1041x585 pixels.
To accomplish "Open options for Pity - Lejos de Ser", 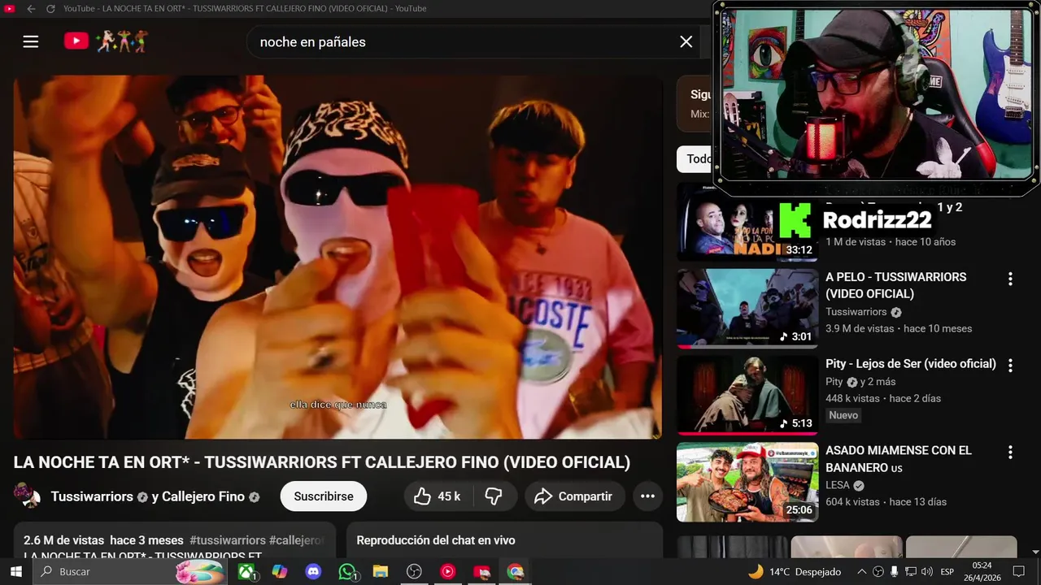I will (x=1010, y=366).
